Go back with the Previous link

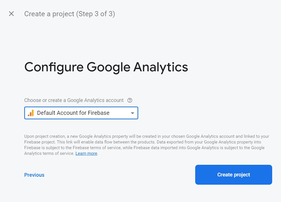(x=34, y=175)
